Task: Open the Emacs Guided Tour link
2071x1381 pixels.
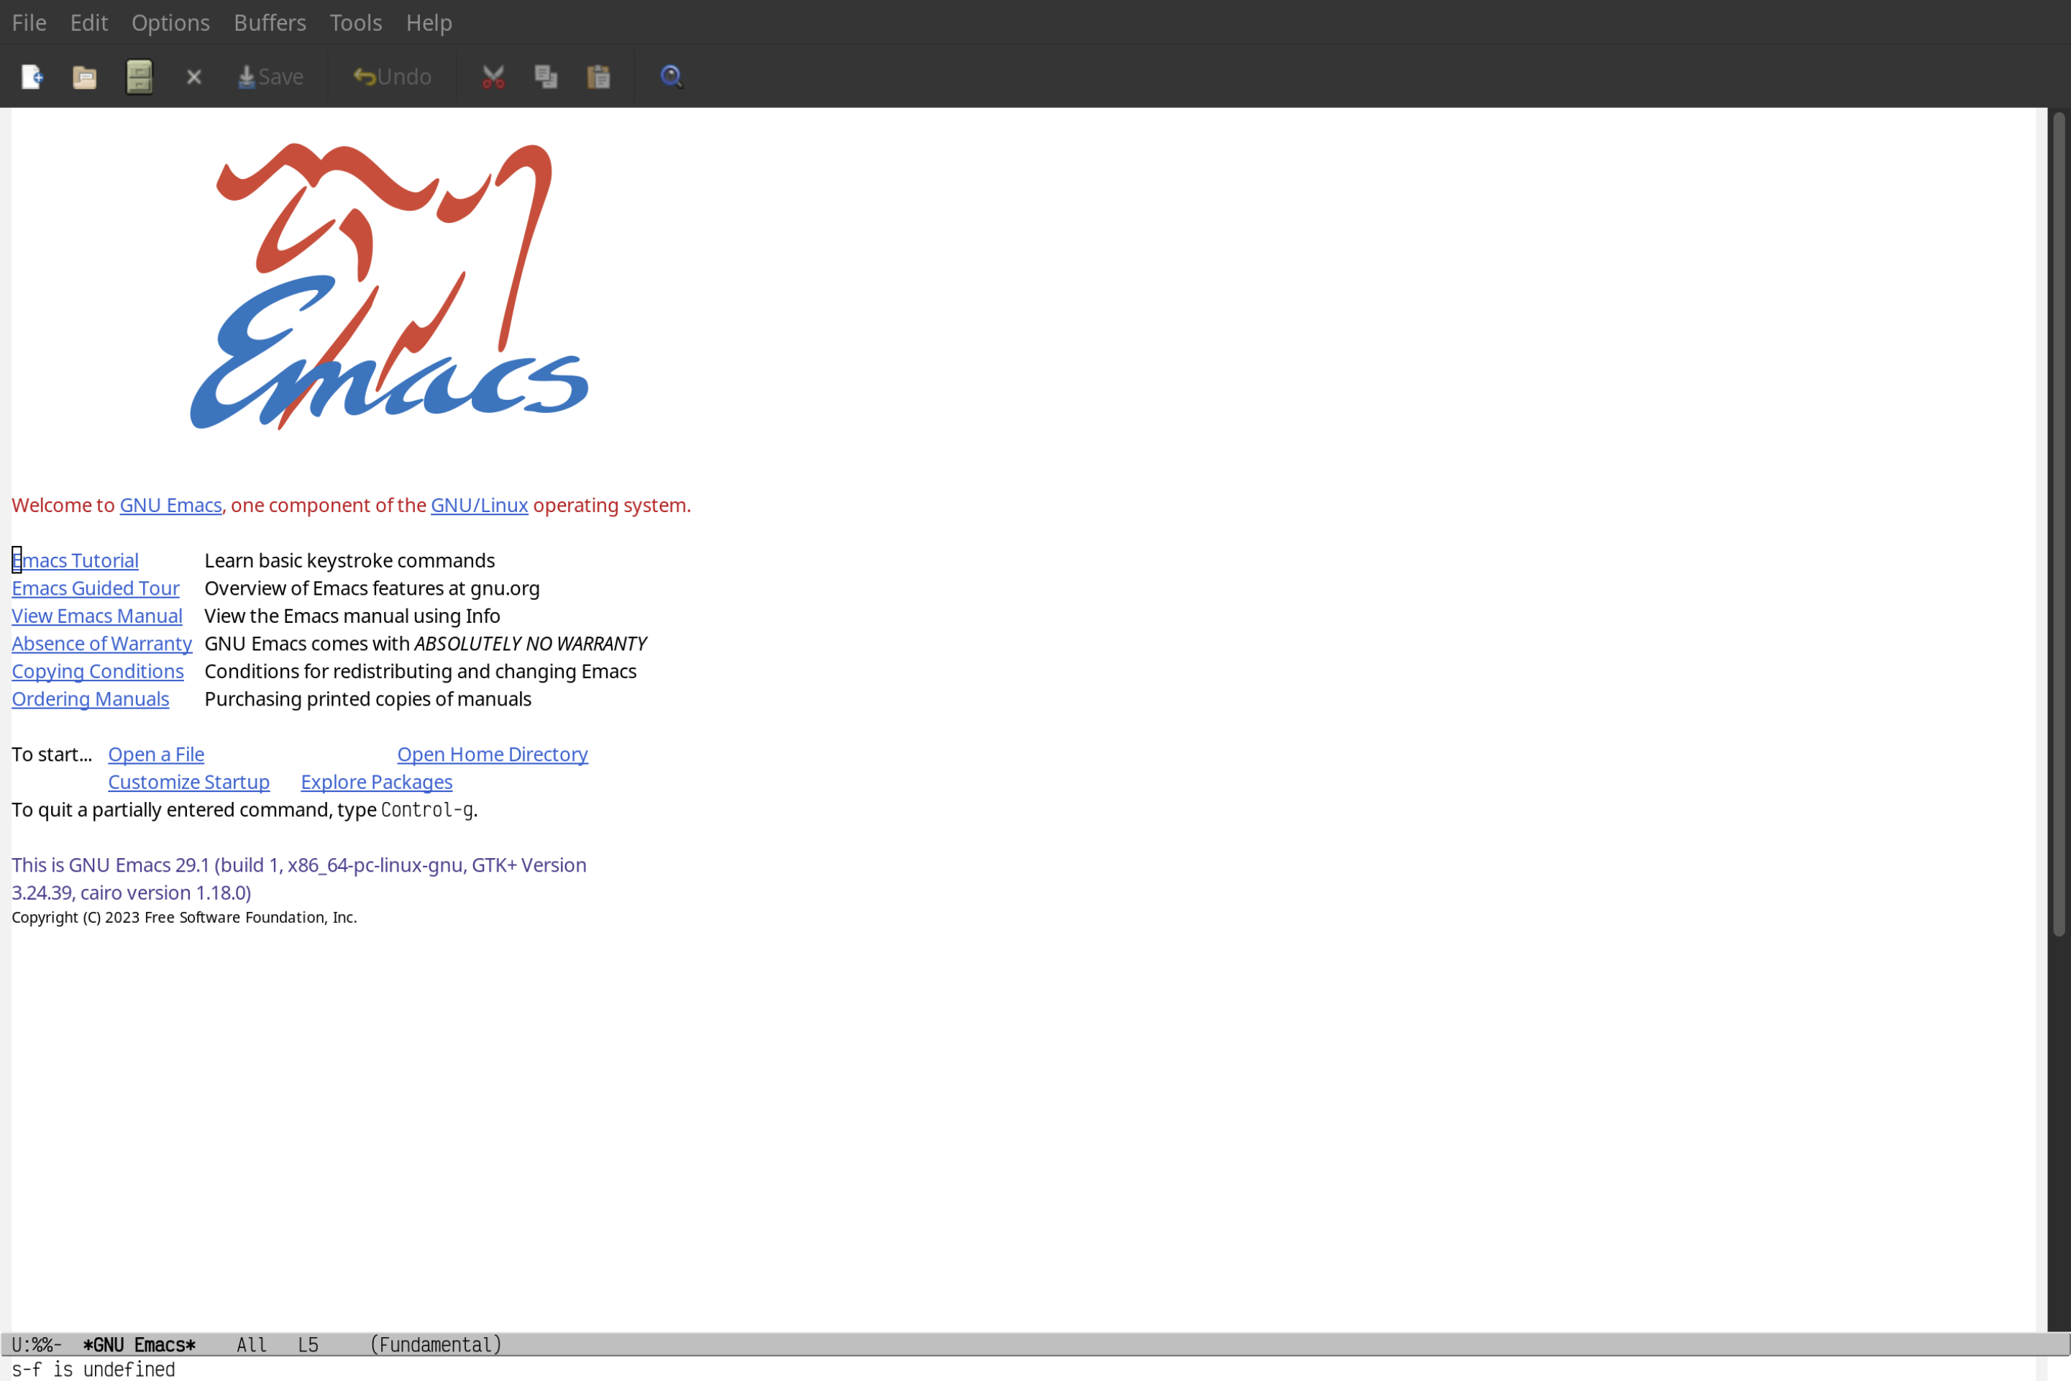Action: [96, 587]
